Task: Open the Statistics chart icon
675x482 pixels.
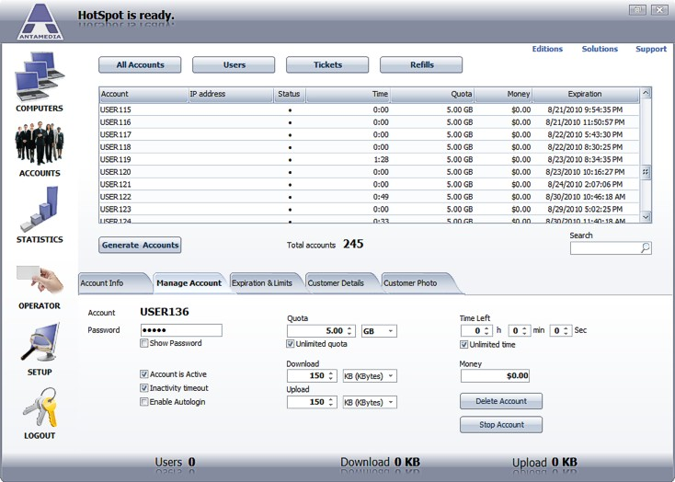Action: tap(40, 210)
